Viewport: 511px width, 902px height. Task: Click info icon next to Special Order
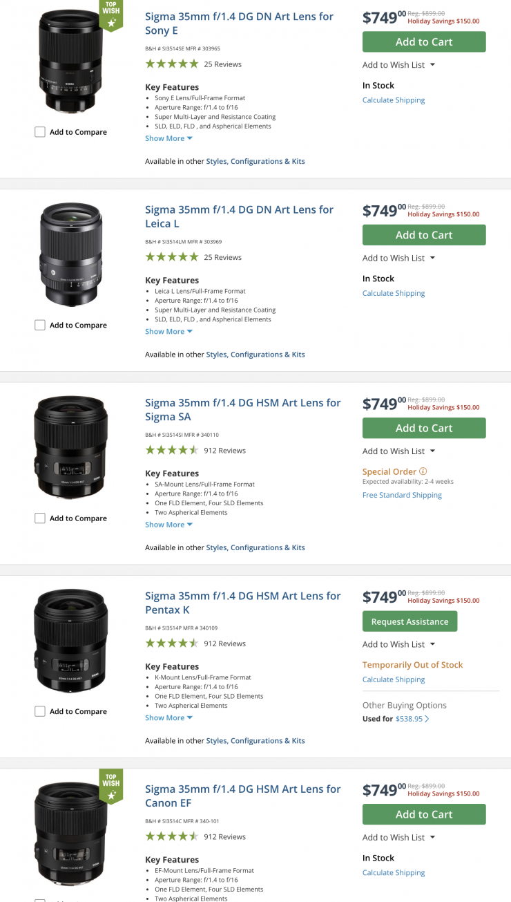pyautogui.click(x=423, y=471)
